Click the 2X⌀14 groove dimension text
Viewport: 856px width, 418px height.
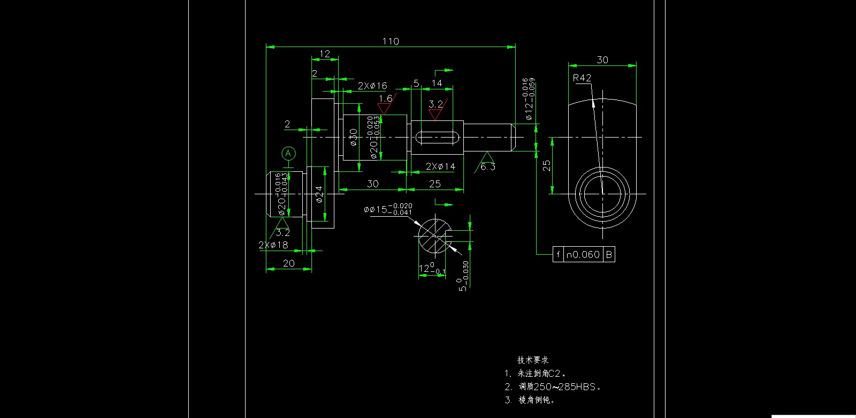pyautogui.click(x=440, y=166)
